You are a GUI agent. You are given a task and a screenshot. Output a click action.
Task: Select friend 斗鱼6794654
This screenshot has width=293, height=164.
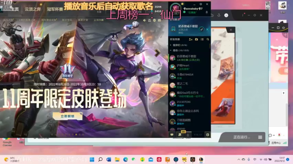189,76
